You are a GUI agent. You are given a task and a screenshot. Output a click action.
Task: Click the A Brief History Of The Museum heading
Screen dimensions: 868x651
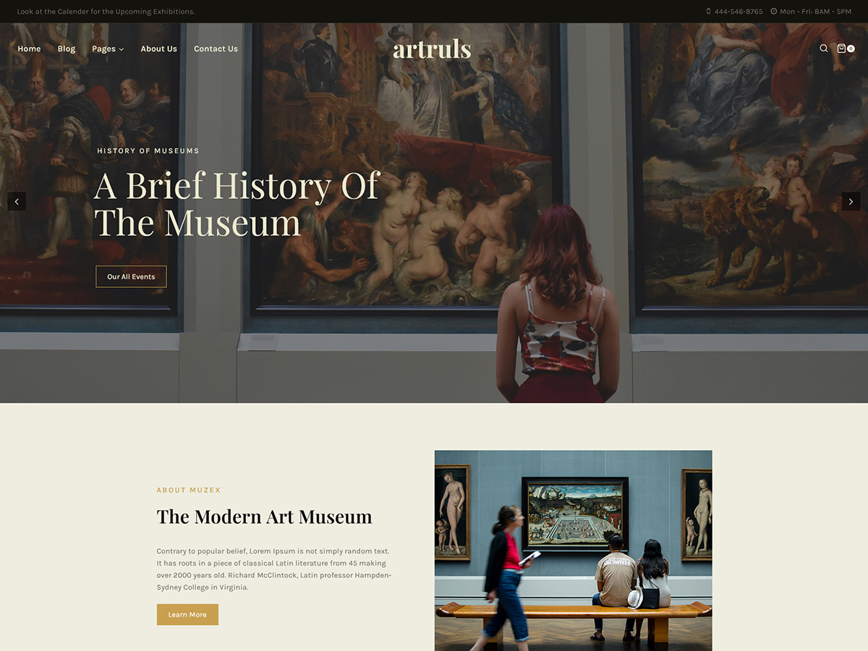pyautogui.click(x=237, y=204)
